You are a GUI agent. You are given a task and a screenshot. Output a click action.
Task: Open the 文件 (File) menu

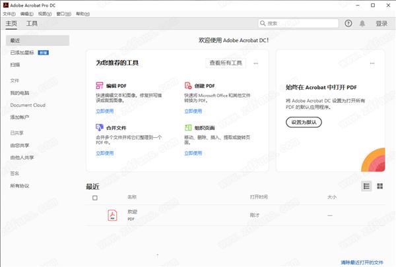coord(9,14)
